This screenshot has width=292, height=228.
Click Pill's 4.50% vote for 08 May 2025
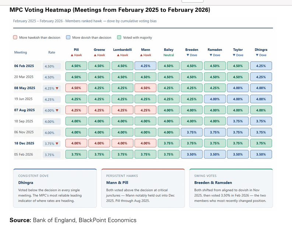coord(76,88)
